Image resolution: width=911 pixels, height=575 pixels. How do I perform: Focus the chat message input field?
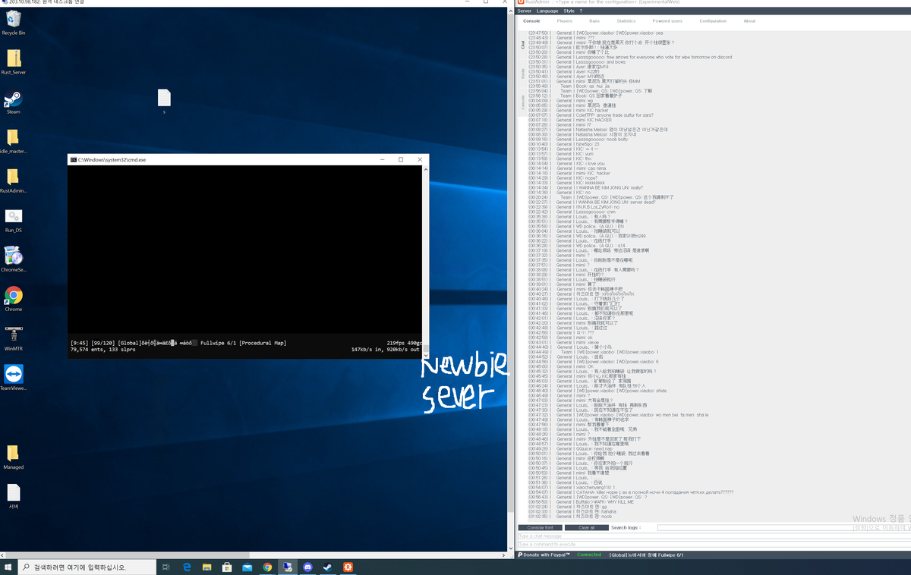coord(714,536)
